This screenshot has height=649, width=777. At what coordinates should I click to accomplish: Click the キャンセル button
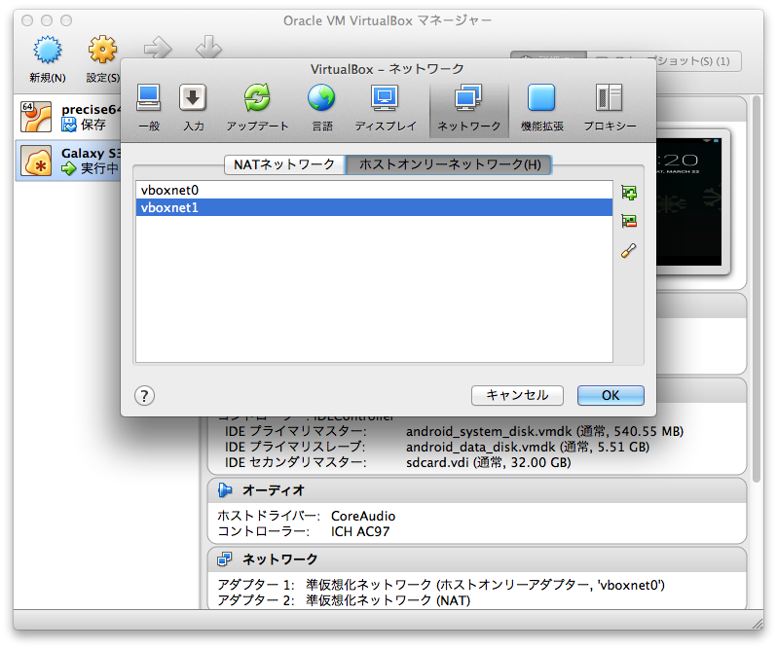517,396
